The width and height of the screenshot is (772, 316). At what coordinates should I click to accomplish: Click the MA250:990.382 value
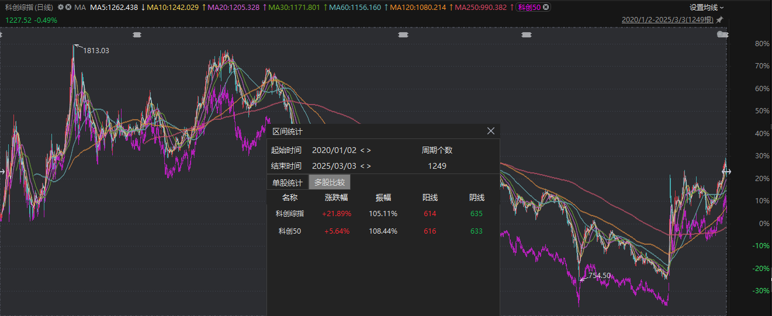click(x=480, y=8)
